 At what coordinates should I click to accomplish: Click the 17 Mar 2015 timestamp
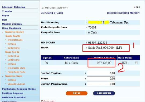pos(55,8)
